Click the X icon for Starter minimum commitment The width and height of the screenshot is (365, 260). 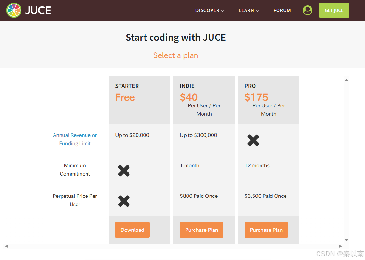(x=124, y=171)
